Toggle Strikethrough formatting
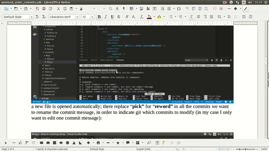This screenshot has width=269, height=151. pos(119,17)
